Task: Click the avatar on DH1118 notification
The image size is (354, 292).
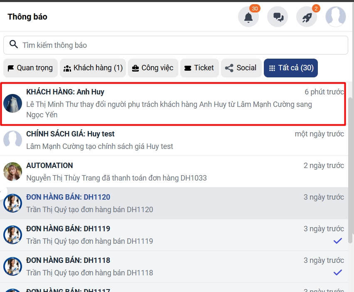Action: click(12, 266)
